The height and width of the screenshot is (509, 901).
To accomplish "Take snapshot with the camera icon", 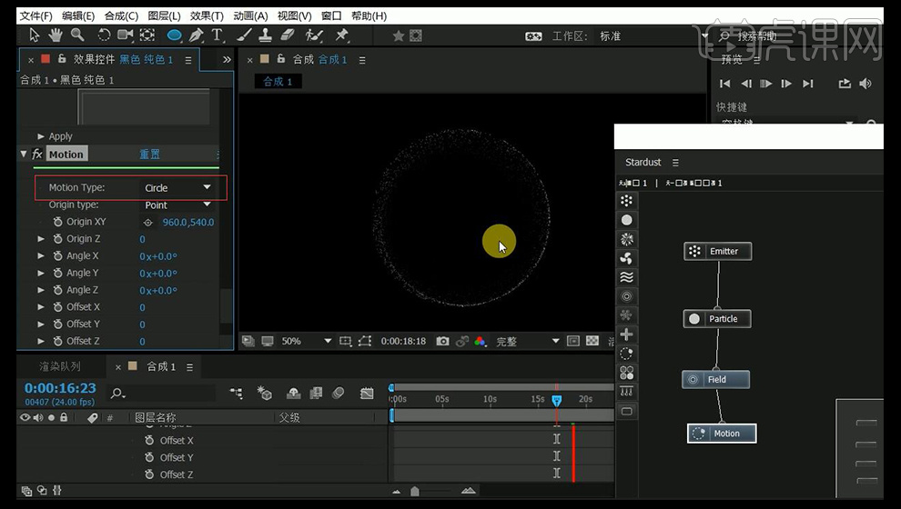I will point(442,342).
